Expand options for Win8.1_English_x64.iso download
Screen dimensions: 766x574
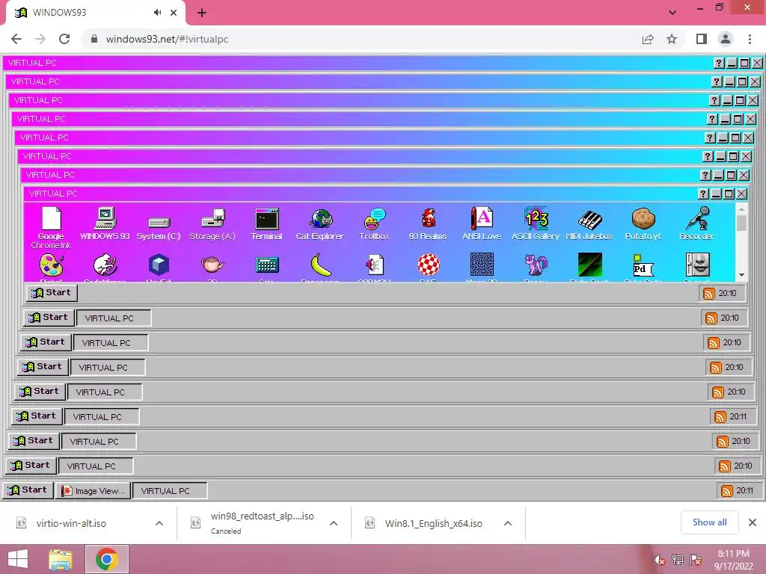pyautogui.click(x=508, y=523)
